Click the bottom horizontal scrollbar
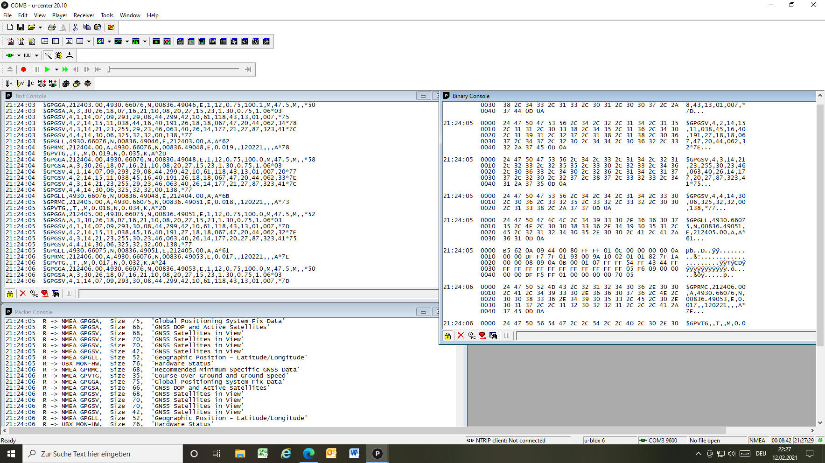This screenshot has height=463, width=825. click(366, 430)
